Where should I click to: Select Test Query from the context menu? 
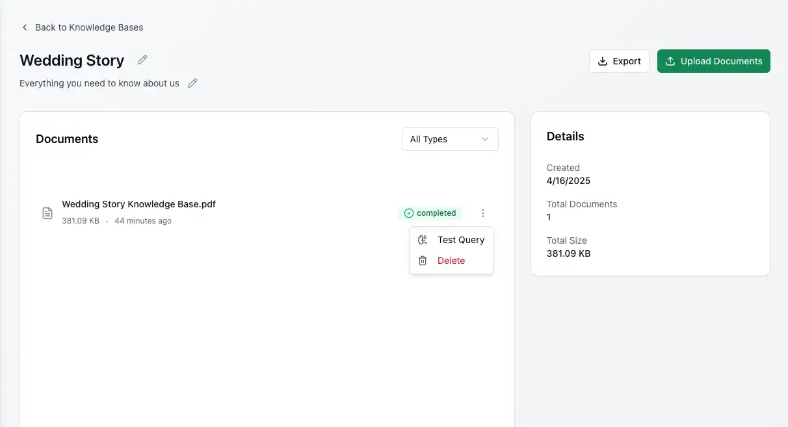460,239
